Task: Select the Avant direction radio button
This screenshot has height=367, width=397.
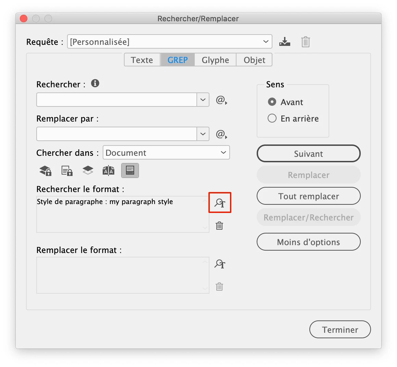Action: pos(272,102)
